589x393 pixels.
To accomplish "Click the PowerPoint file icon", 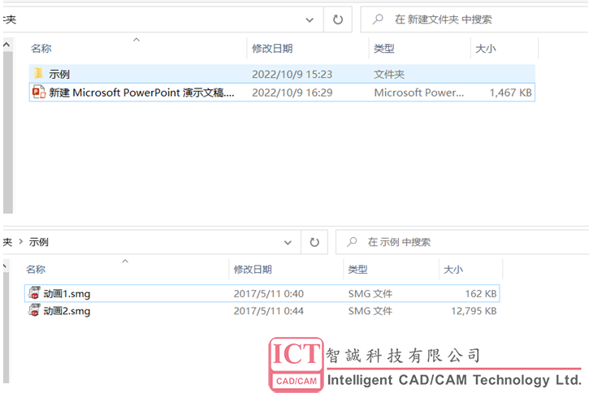I will point(38,93).
